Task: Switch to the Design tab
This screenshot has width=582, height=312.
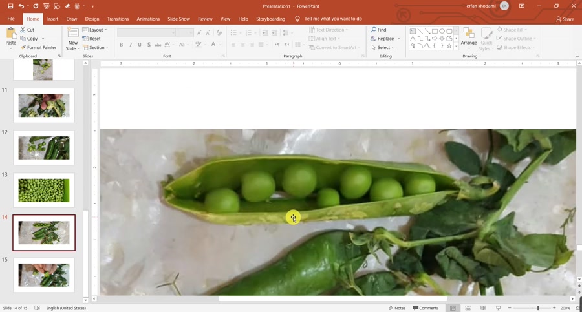Action: click(92, 19)
